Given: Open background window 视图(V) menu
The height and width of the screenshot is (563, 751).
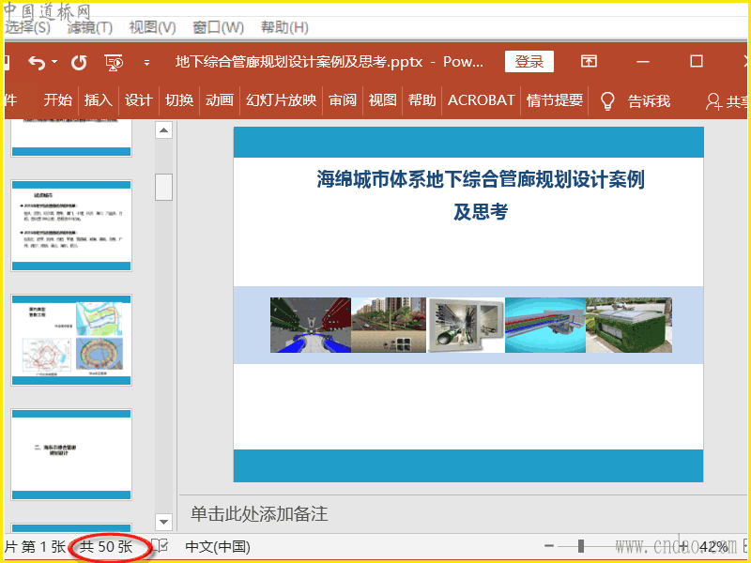Looking at the screenshot, I should click(x=152, y=27).
